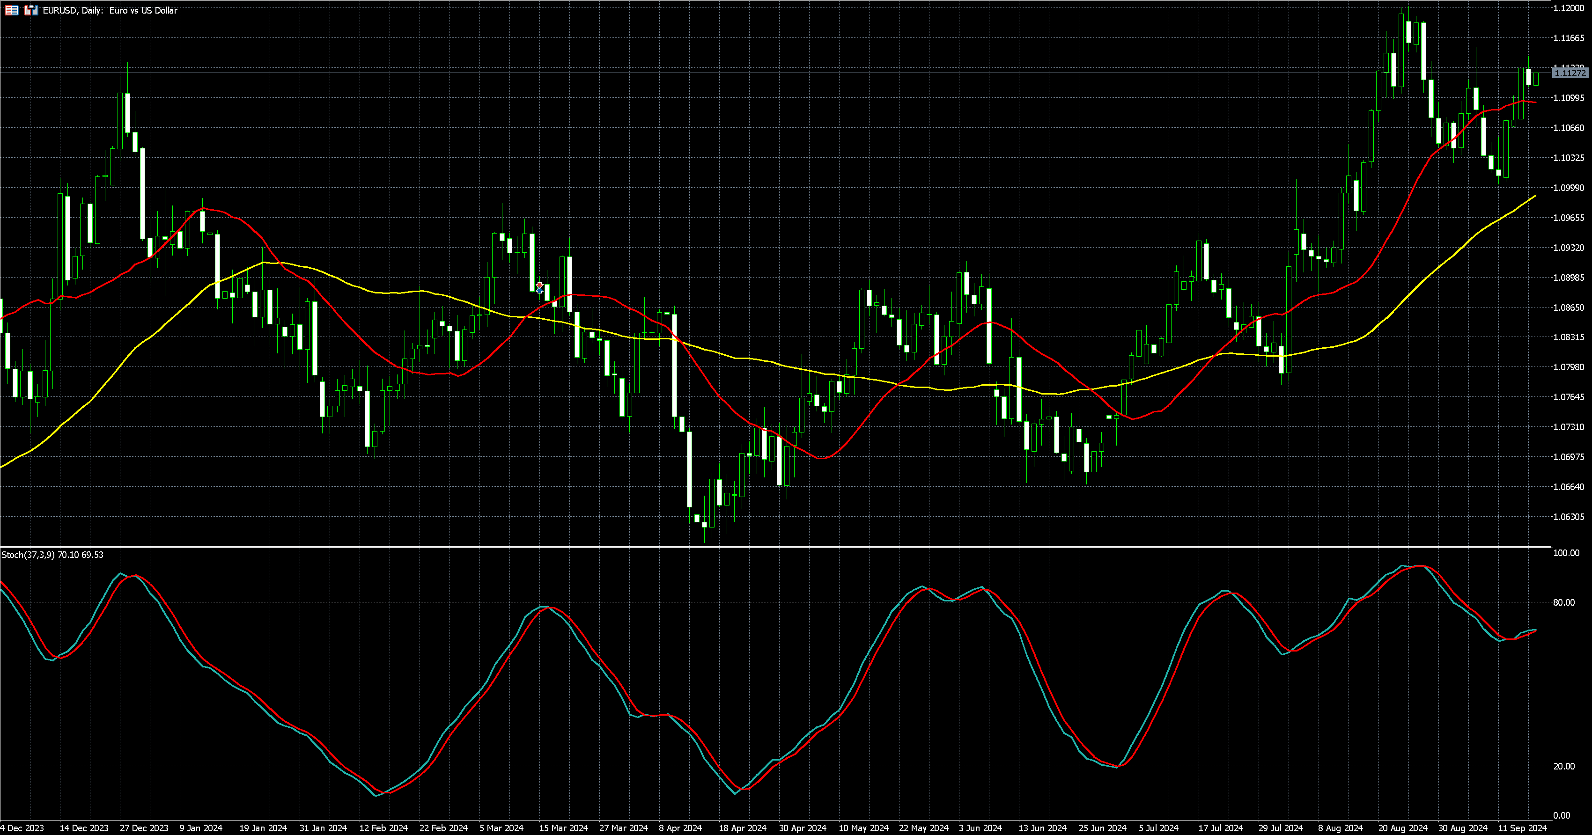Click the 1.08650 price scale label
This screenshot has height=835, width=1592.
(1569, 307)
